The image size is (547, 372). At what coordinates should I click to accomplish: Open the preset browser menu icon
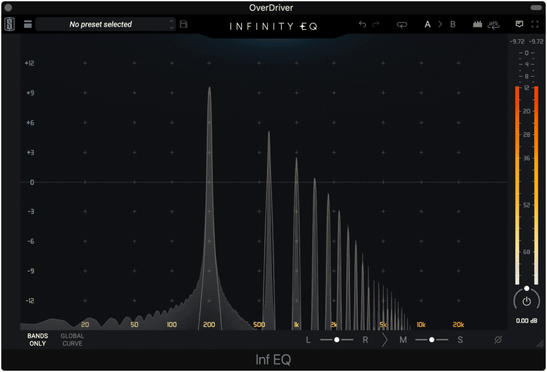click(28, 24)
